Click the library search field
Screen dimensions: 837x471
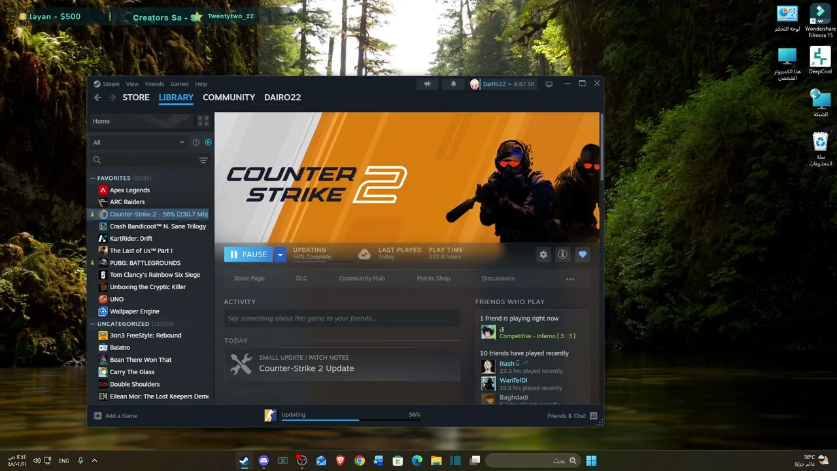point(144,160)
